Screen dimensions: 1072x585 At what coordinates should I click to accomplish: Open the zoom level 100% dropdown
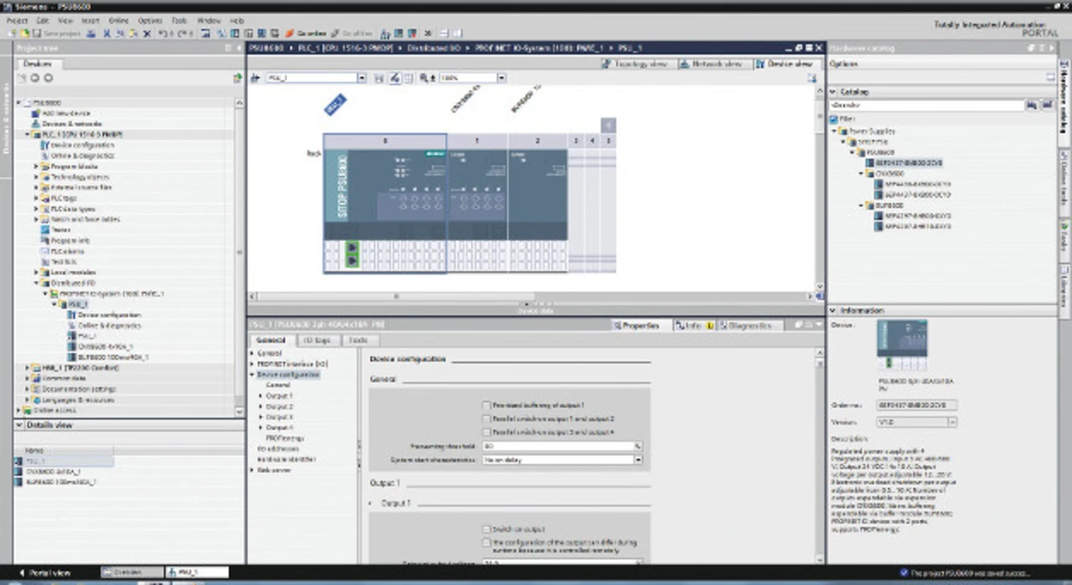coord(501,78)
